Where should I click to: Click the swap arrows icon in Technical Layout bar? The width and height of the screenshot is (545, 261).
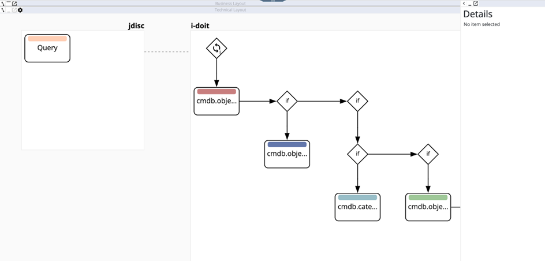click(x=3, y=10)
